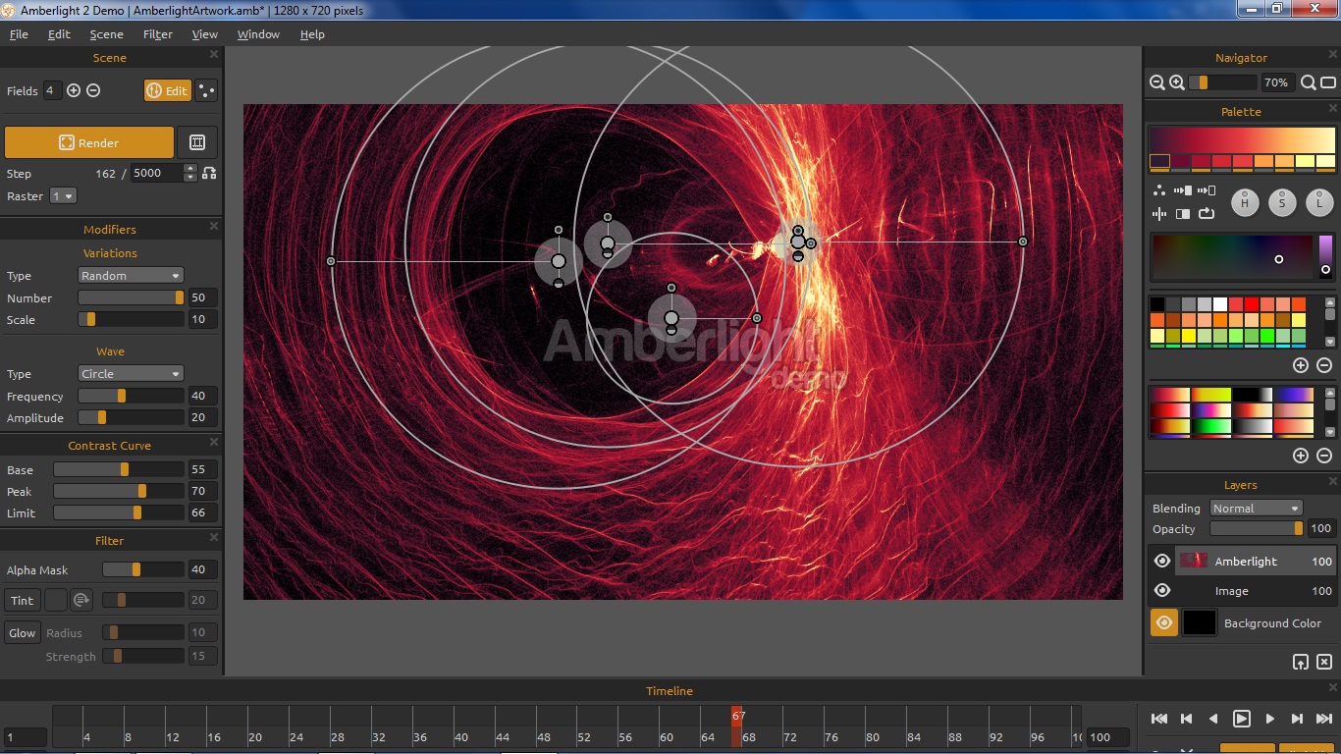Click the palette invert half-filled icon
Viewport: 1341px width, 754px height.
[1183, 213]
